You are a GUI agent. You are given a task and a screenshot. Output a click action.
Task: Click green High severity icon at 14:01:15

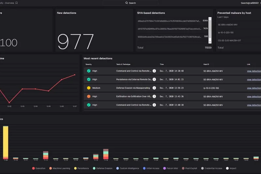click(88, 79)
